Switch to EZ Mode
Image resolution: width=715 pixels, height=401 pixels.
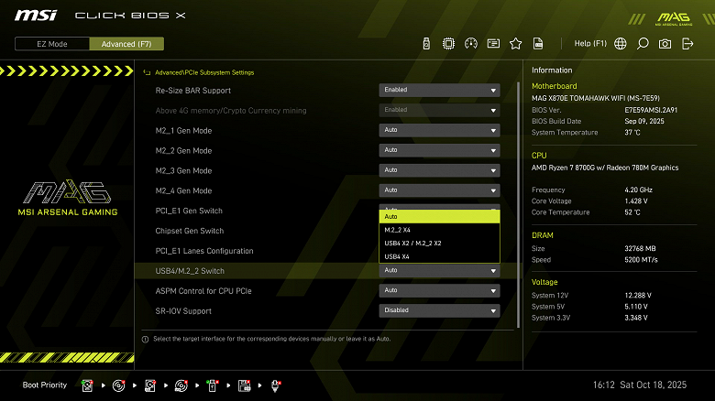pyautogui.click(x=52, y=44)
